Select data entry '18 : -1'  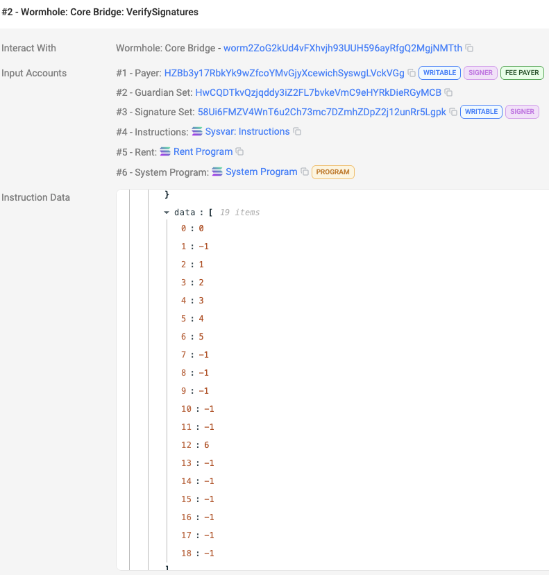[x=198, y=553]
